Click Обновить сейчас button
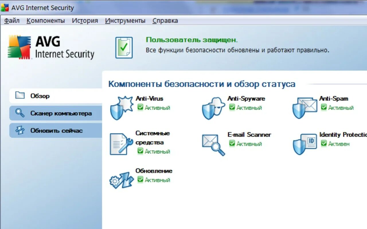This screenshot has height=229, width=367. 56,131
